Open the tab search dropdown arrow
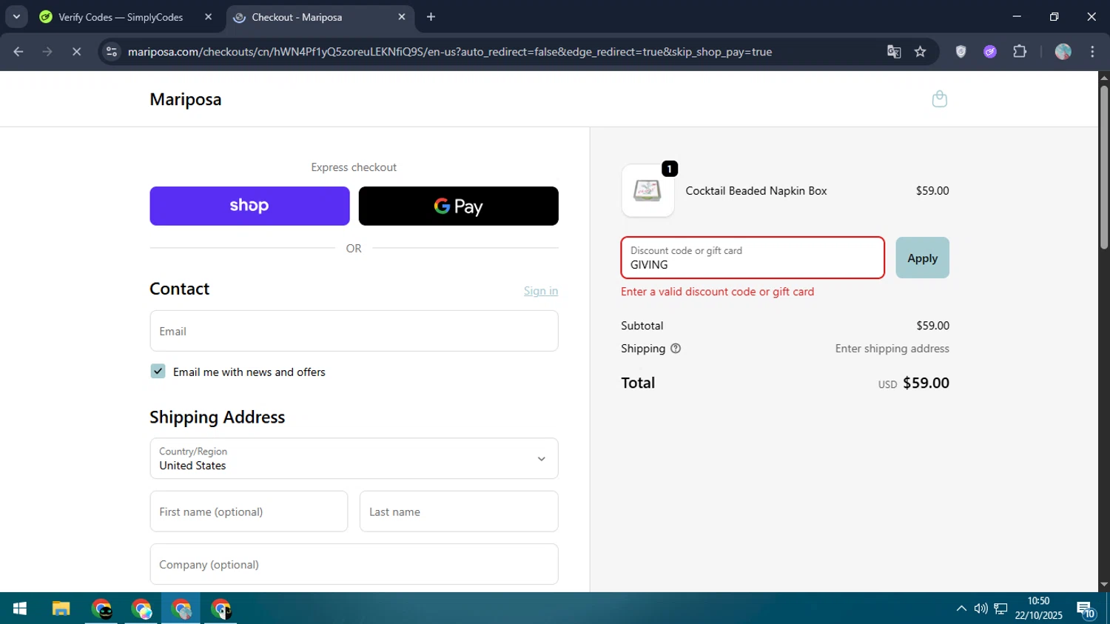This screenshot has width=1110, height=624. 16,17
